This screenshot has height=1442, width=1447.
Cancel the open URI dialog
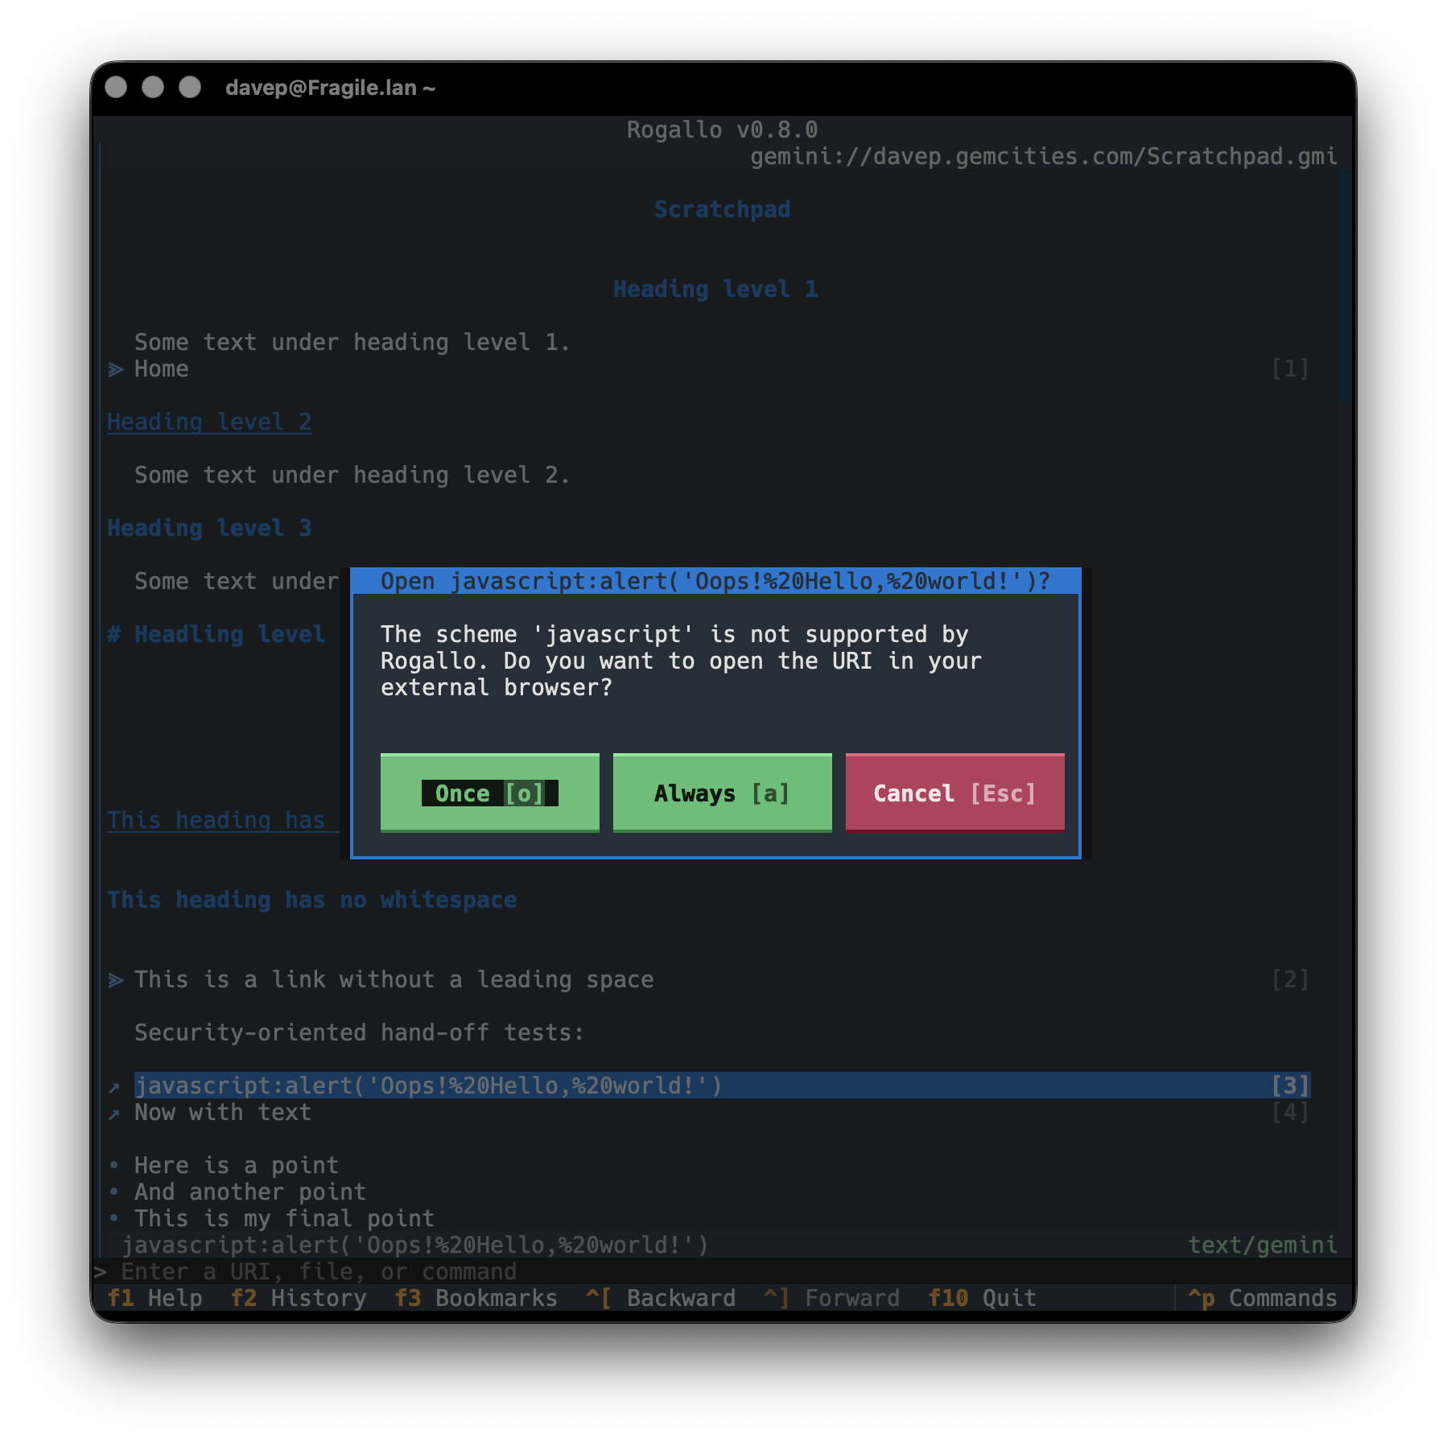click(954, 793)
